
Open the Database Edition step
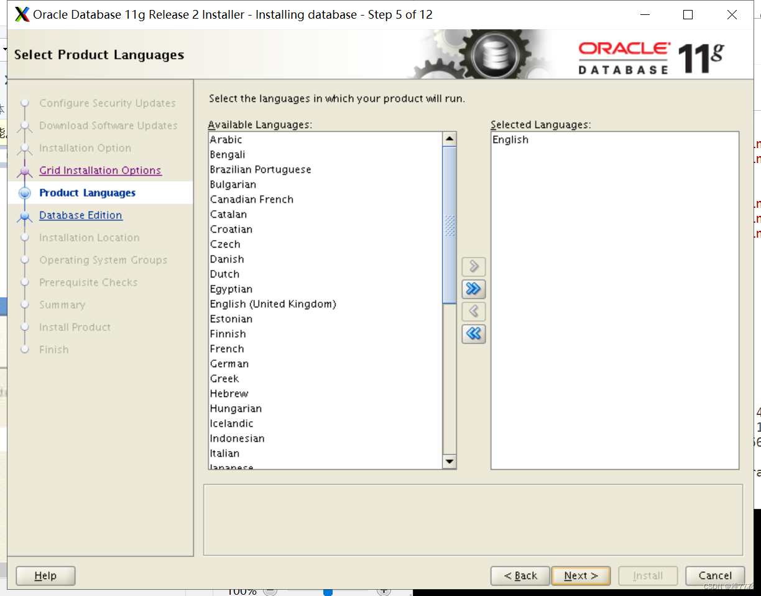80,215
